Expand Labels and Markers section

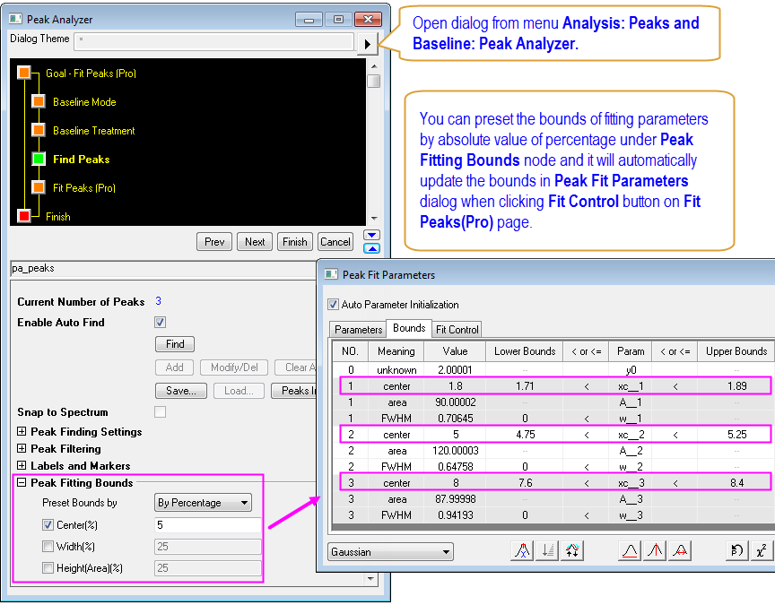point(22,465)
